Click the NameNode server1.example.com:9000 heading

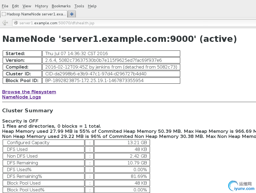(120, 39)
